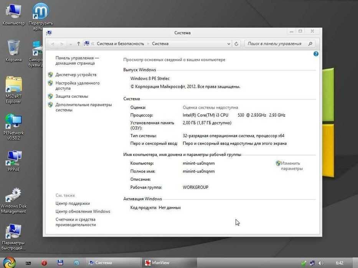Expand the address bar history dropdown
This screenshot has width=358, height=268.
pos(229,44)
